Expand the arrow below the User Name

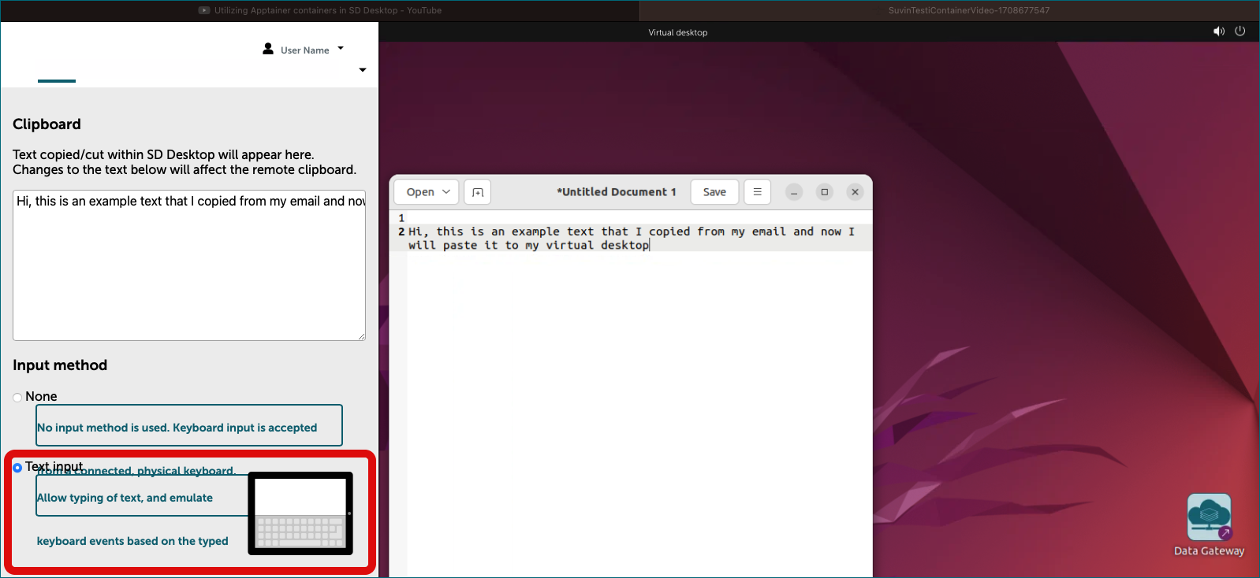(363, 70)
